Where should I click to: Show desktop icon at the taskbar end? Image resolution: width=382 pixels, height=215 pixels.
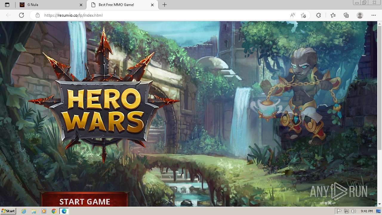coord(378,211)
